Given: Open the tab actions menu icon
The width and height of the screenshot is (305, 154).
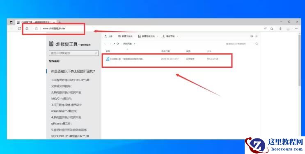Looking at the screenshot, I should pyautogui.click(x=11, y=22).
